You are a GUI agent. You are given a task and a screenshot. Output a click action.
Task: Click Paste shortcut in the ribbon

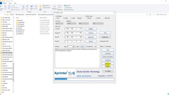click(x=16, y=10)
